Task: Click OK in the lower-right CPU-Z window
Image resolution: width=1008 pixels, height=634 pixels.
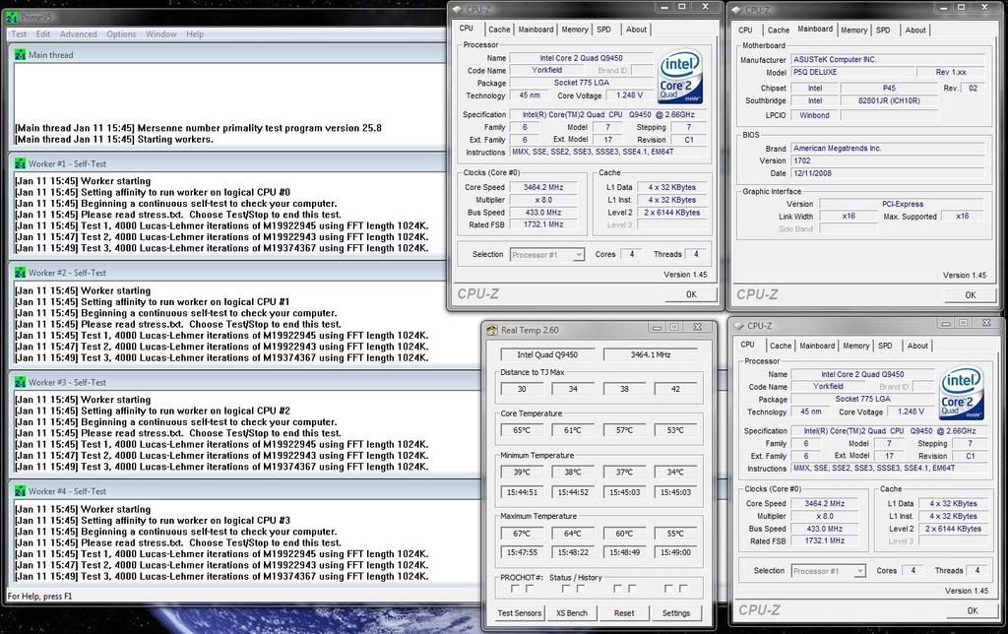Action: click(972, 610)
